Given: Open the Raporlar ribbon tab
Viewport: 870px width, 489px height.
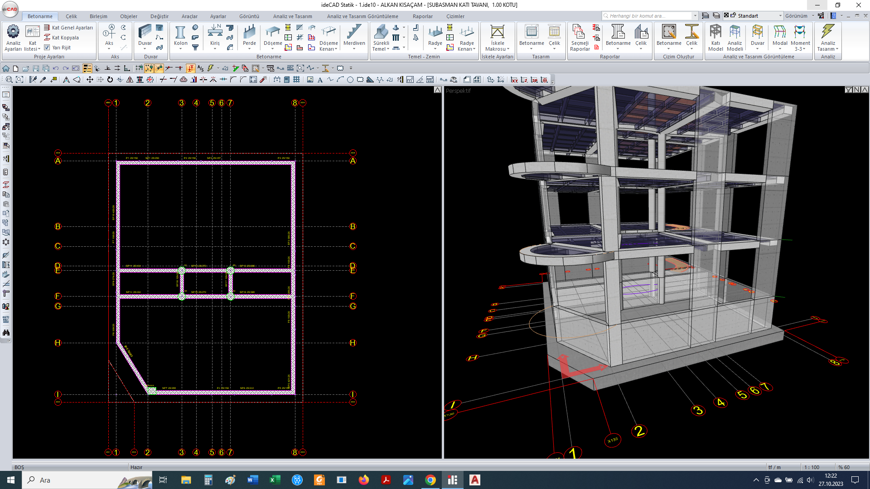Looking at the screenshot, I should click(x=423, y=16).
